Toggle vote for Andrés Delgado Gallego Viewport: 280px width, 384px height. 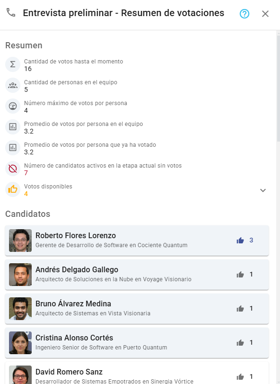(240, 274)
